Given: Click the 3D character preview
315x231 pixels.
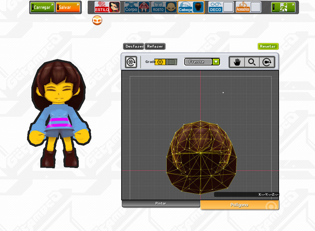Looking at the screenshot, I should pyautogui.click(x=59, y=113).
